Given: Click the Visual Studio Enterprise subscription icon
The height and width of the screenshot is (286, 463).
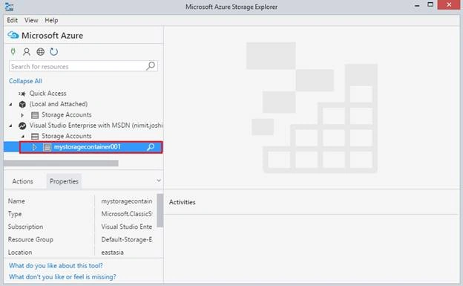Looking at the screenshot, I should pos(22,126).
